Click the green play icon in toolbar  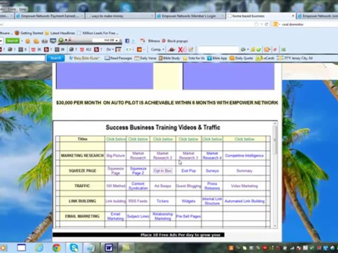click(61, 40)
